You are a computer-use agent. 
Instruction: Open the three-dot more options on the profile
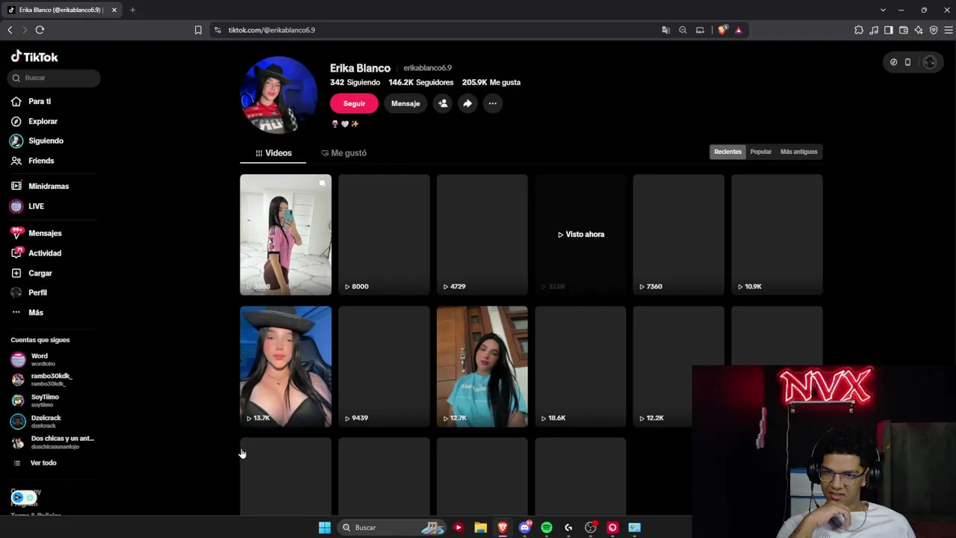click(492, 103)
